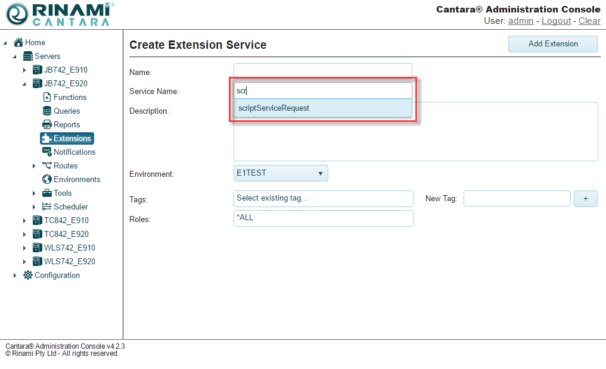Click the Configuration gear icon

(x=28, y=275)
